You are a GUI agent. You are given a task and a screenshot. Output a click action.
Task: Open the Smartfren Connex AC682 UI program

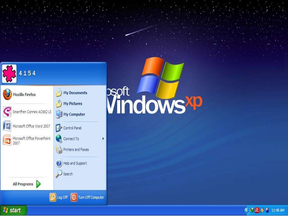(27, 112)
